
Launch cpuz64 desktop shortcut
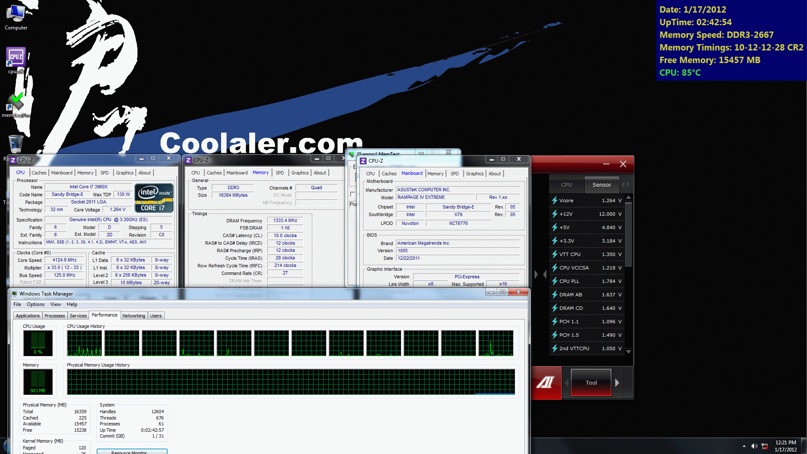point(16,60)
